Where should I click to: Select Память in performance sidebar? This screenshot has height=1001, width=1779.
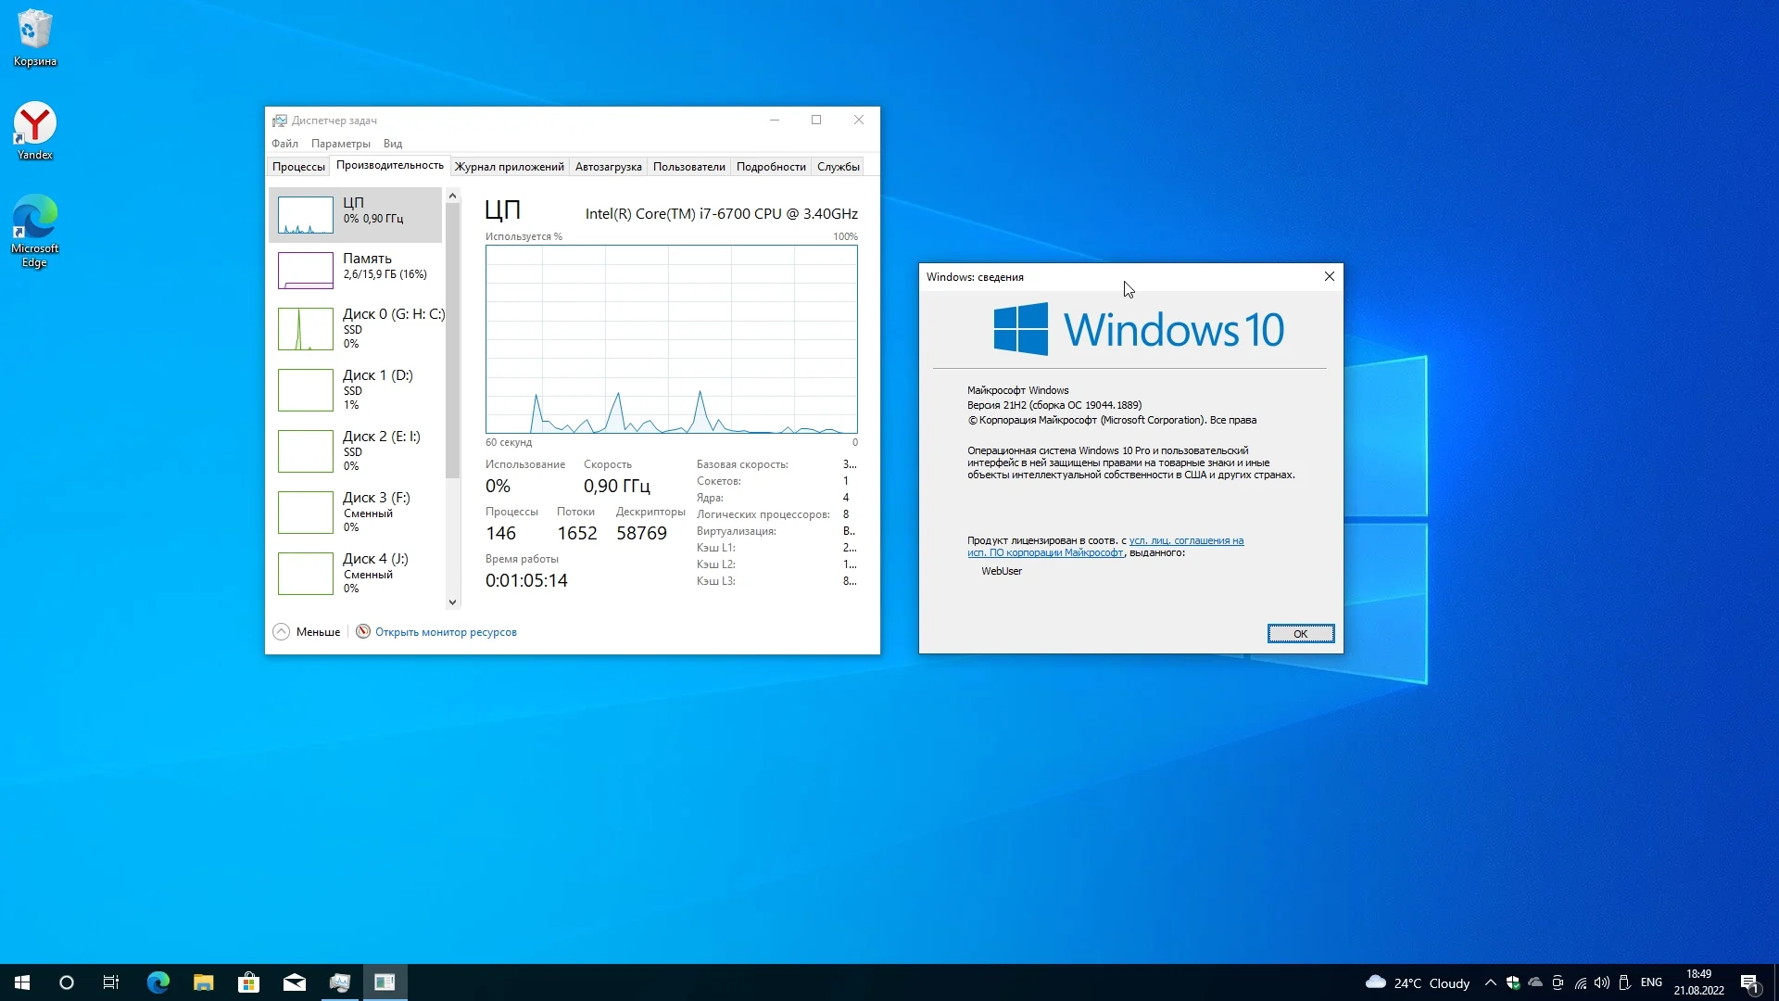pyautogui.click(x=356, y=269)
